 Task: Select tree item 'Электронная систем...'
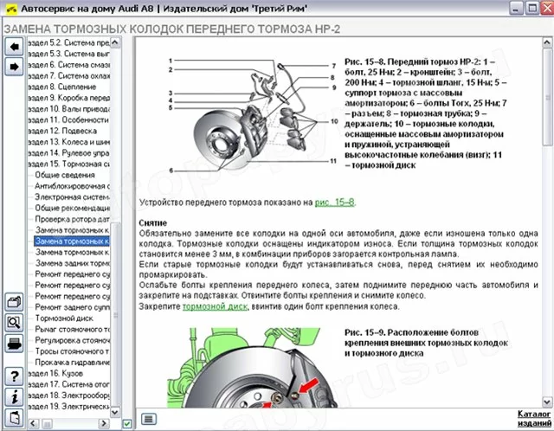point(72,196)
